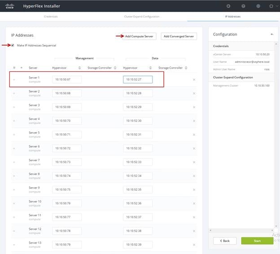The height and width of the screenshot is (254, 280).
Task: Remove Server 3 using its X icon
Action: [x=194, y=107]
